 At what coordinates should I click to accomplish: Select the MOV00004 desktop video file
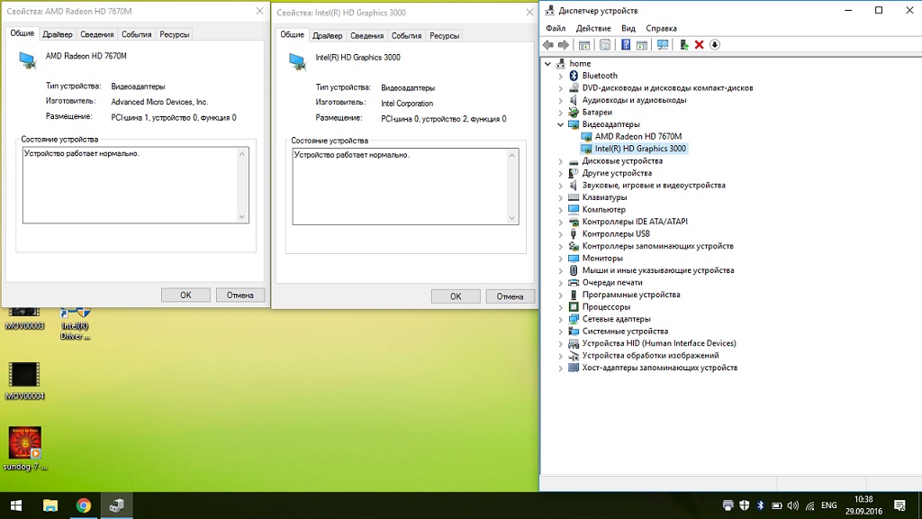24,380
